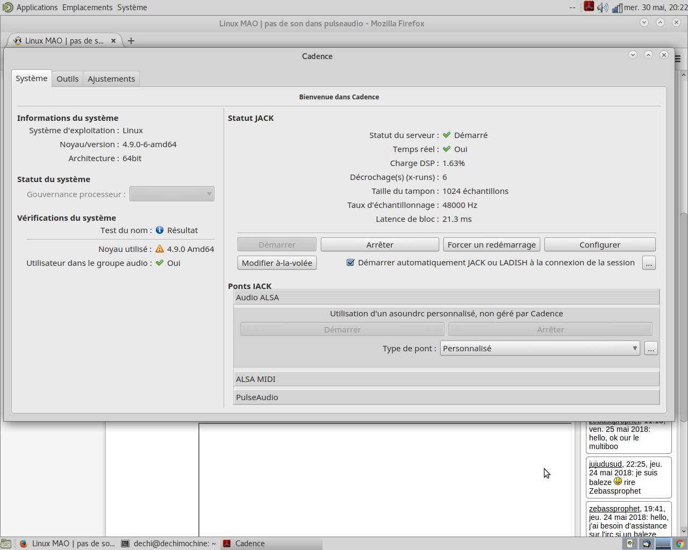Click the JACK Démarrer button
This screenshot has width=688, height=550.
point(277,245)
